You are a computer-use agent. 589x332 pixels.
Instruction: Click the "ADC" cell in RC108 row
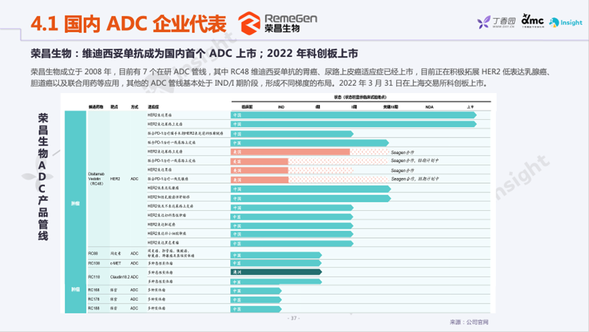(134, 263)
